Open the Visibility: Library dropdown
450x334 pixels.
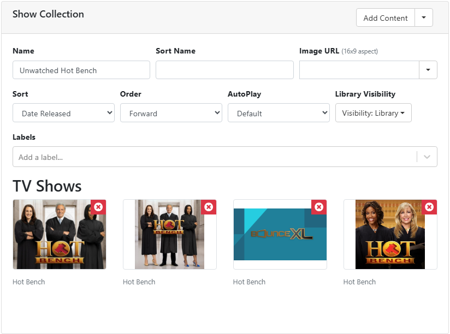pyautogui.click(x=373, y=113)
